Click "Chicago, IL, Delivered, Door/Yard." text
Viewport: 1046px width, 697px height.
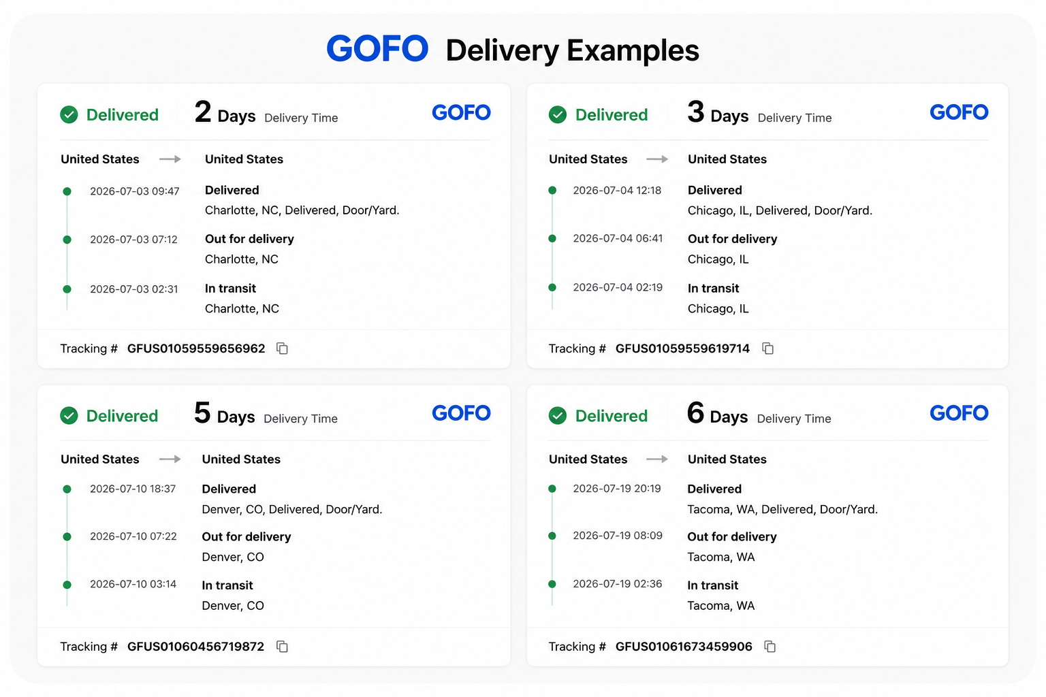coord(780,210)
